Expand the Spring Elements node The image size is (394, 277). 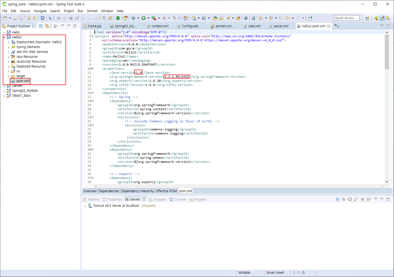coord(9,47)
